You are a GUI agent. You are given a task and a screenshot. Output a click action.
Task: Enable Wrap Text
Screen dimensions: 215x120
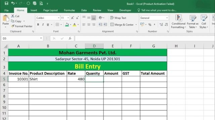[118, 18]
